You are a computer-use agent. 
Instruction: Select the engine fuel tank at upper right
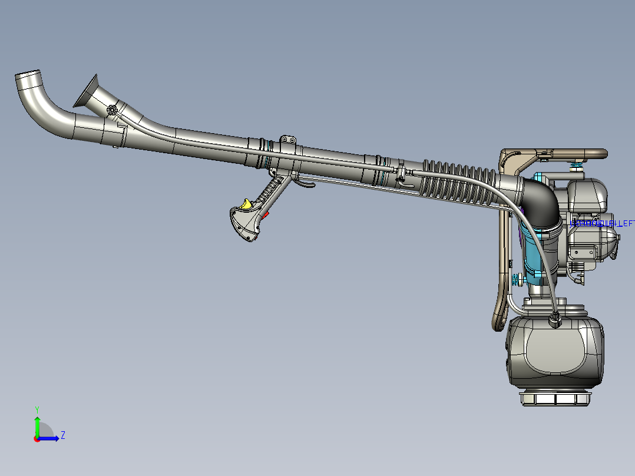[587, 195]
